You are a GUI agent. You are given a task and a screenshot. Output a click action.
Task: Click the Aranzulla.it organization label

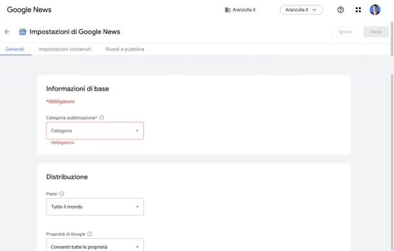click(x=244, y=10)
